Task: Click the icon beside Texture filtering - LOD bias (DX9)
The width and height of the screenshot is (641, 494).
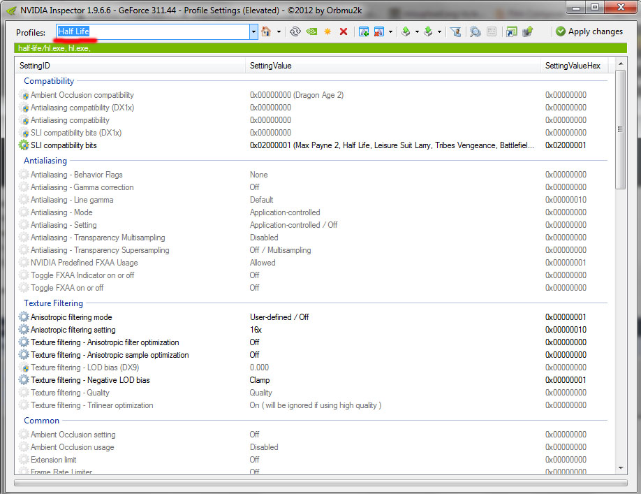Action: coord(24,368)
